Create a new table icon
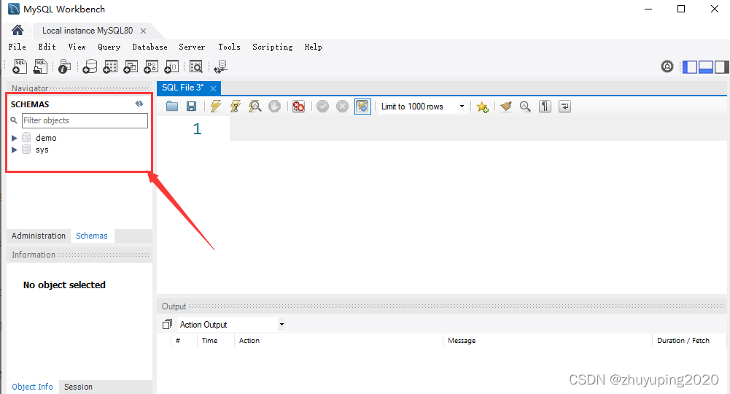This screenshot has height=394, width=730. tap(110, 66)
